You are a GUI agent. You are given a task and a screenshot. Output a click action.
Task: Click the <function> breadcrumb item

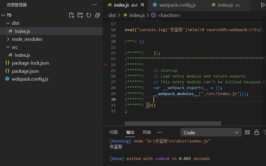pyautogui.click(x=169, y=15)
